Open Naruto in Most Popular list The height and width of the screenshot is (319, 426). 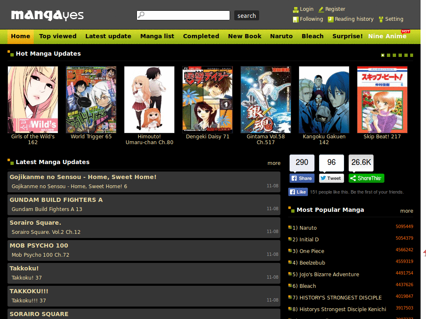point(308,228)
